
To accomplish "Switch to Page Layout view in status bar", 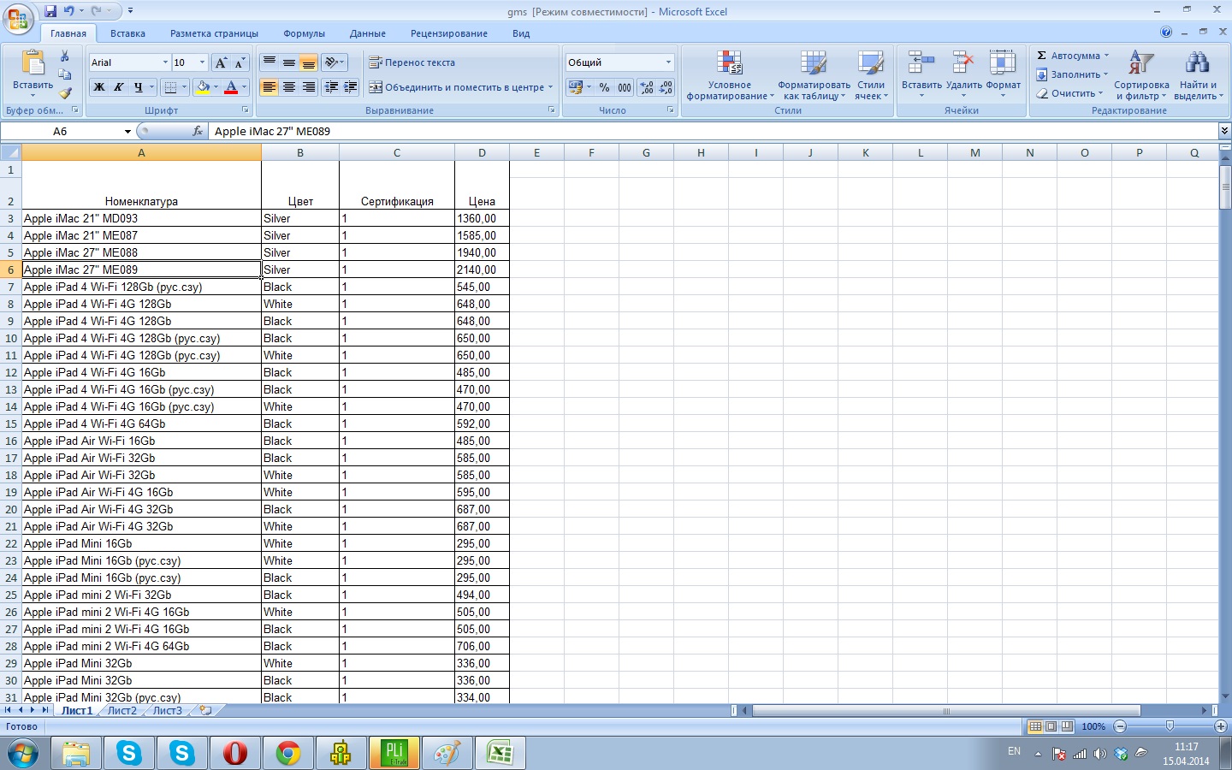I will point(1051,726).
